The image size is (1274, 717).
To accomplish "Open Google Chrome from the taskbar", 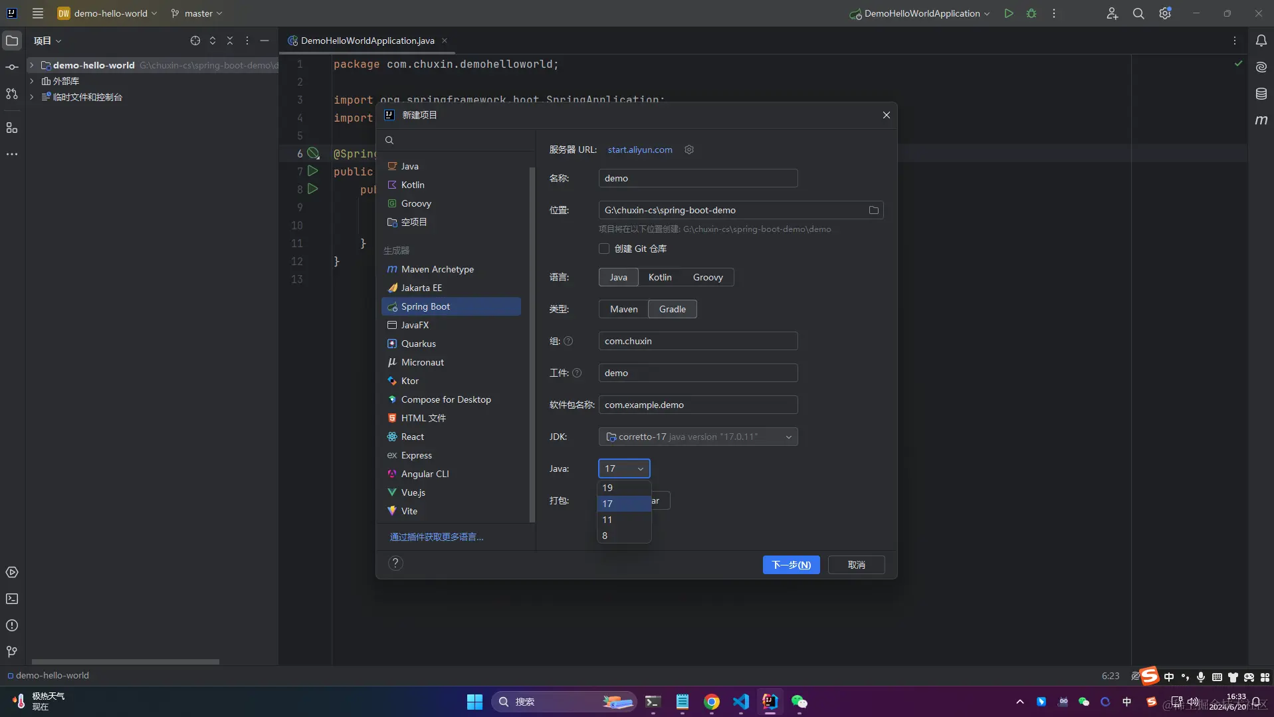I will pyautogui.click(x=711, y=702).
